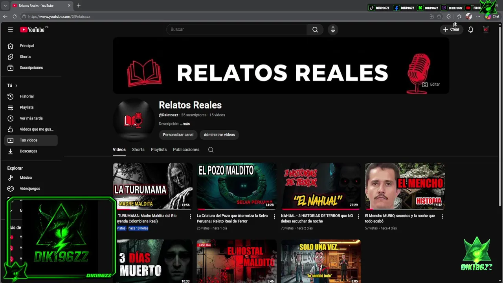Open El Nahual video thumbnail
This screenshot has height=283, width=503.
321,186
